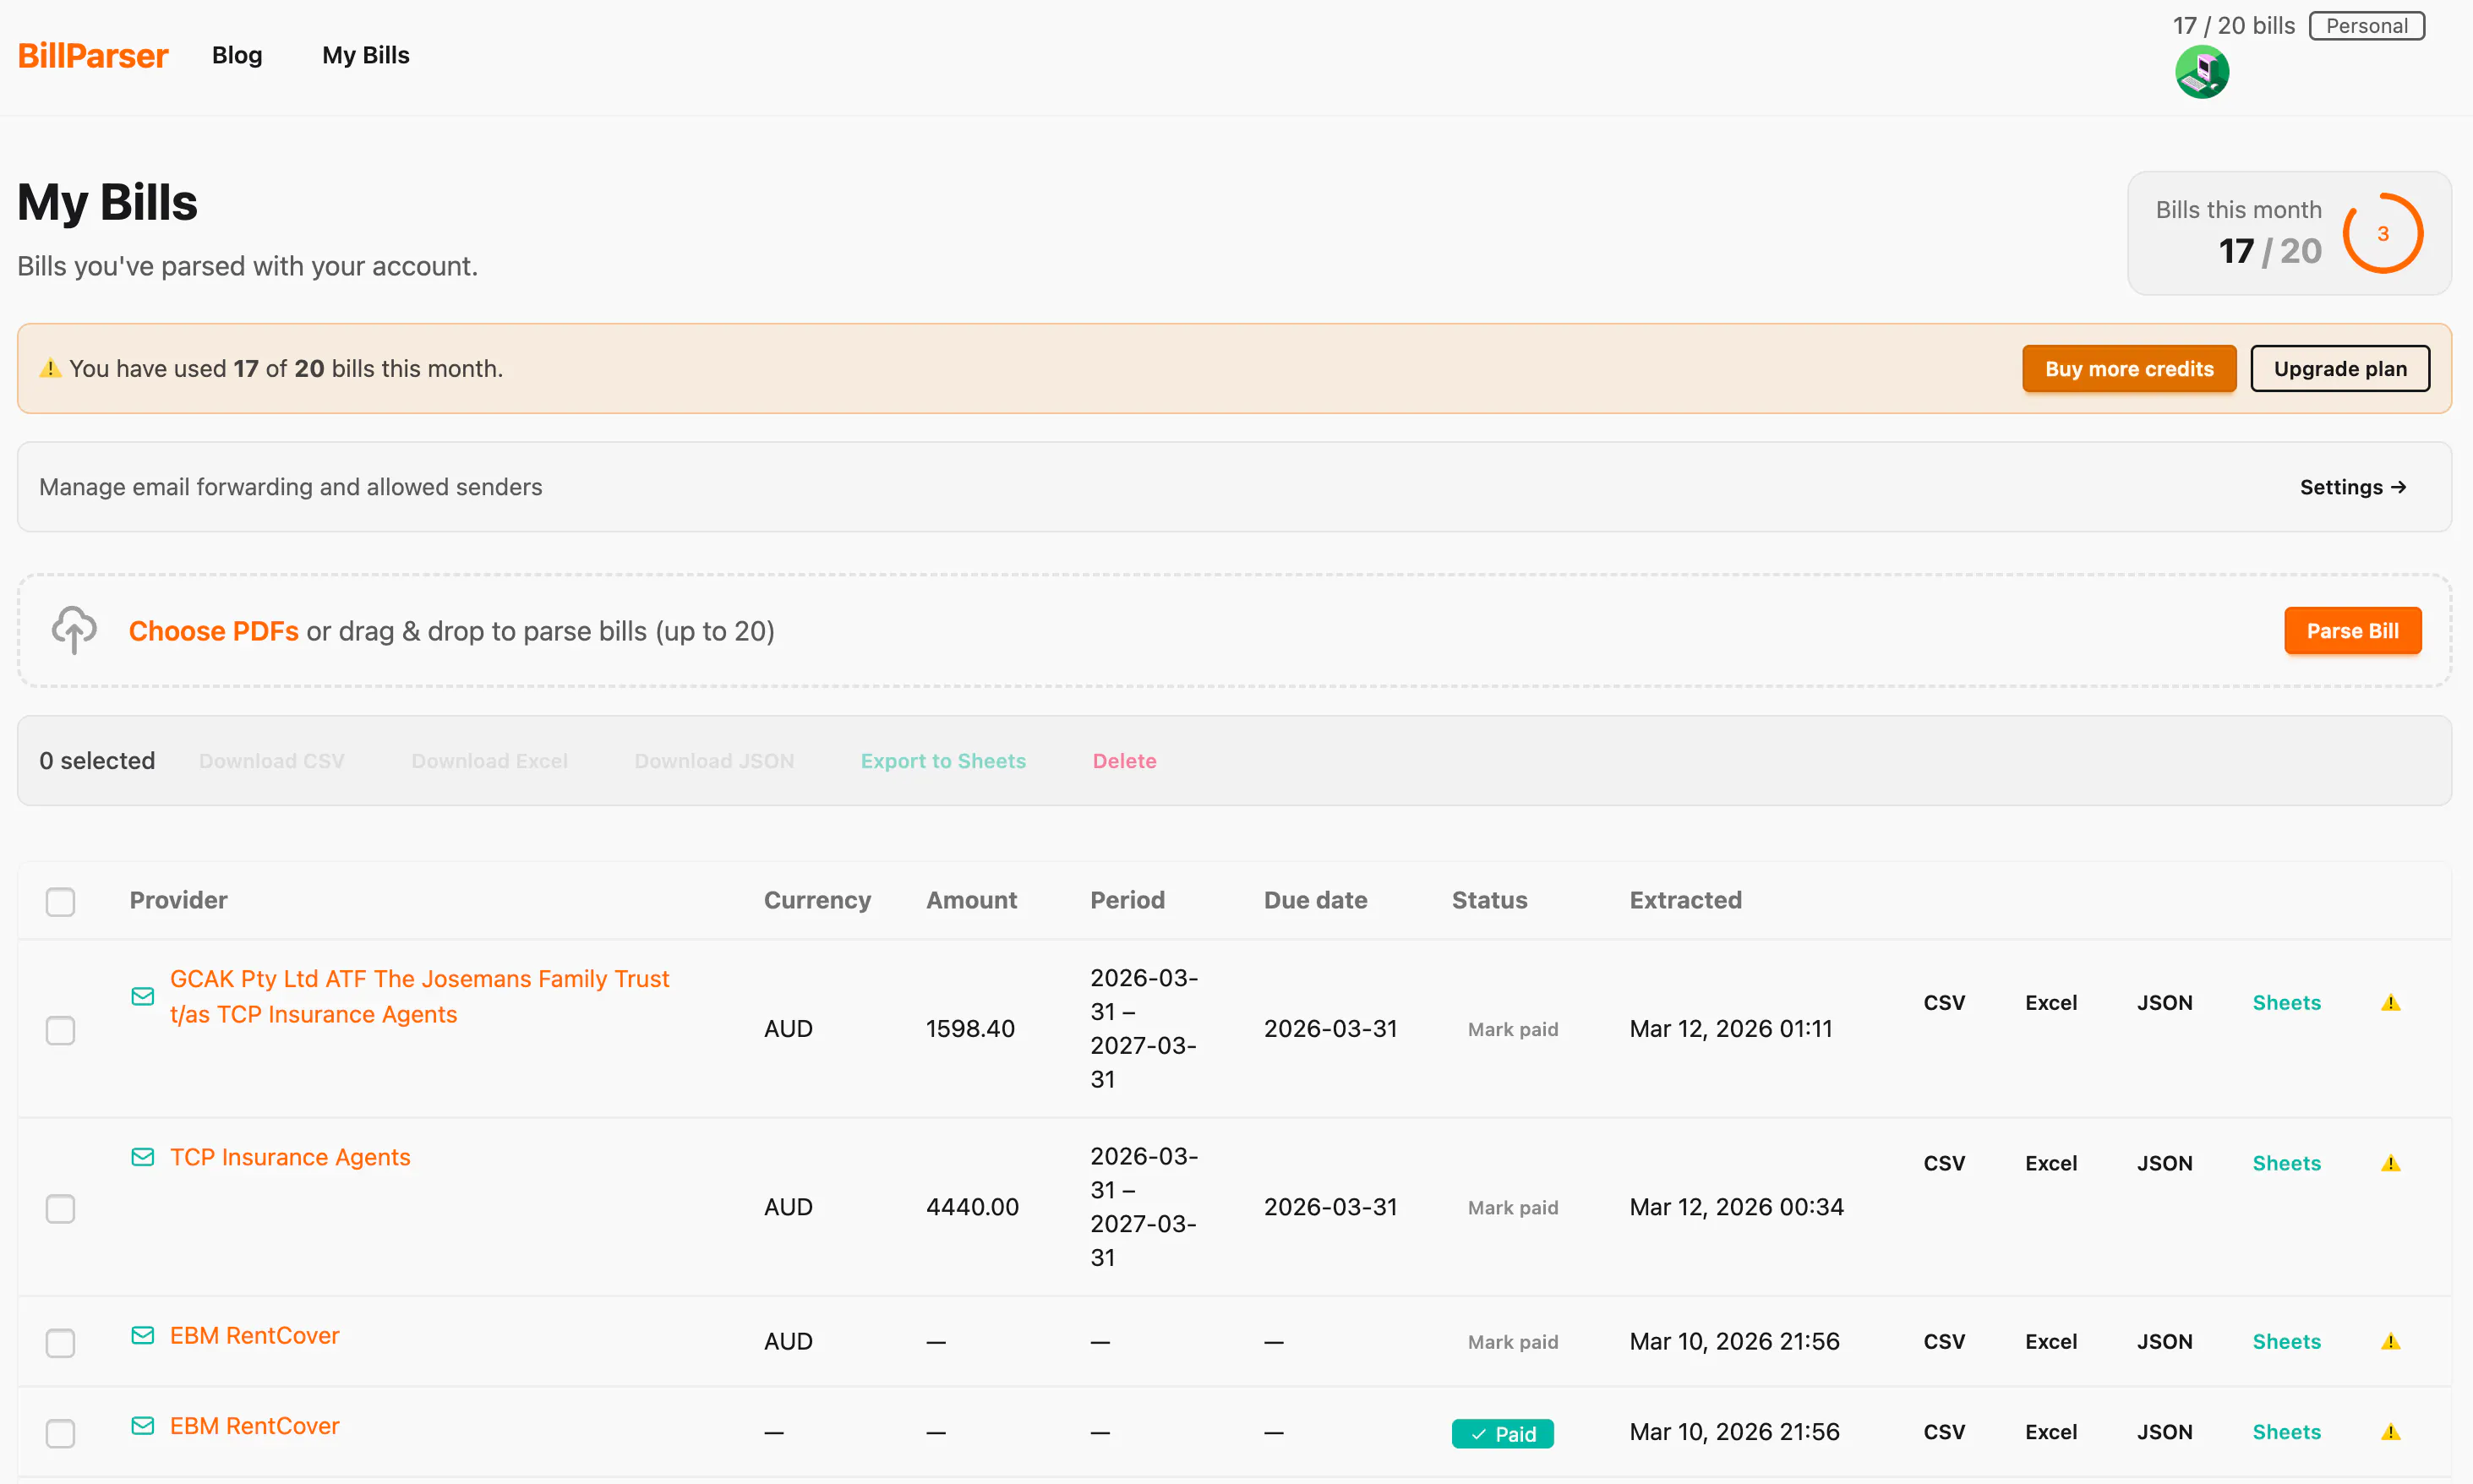Download JSON for unpaid EBM RentCover
The width and height of the screenshot is (2473, 1484).
tap(2164, 1341)
